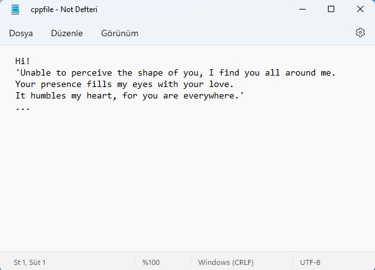Minimize the Not Defteri window

pyautogui.click(x=302, y=10)
